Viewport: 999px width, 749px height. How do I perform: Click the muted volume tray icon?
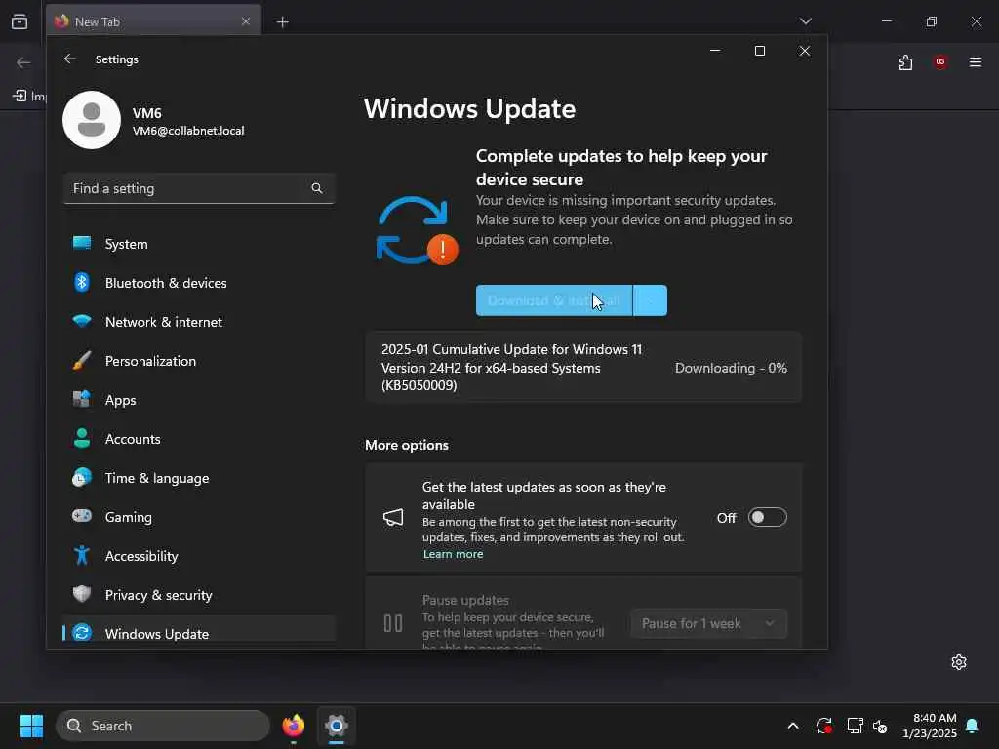pyautogui.click(x=881, y=726)
